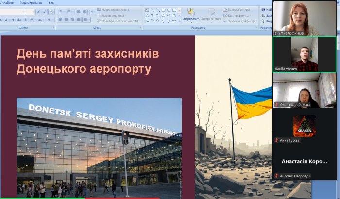Toggle center text alignment

click(67, 20)
